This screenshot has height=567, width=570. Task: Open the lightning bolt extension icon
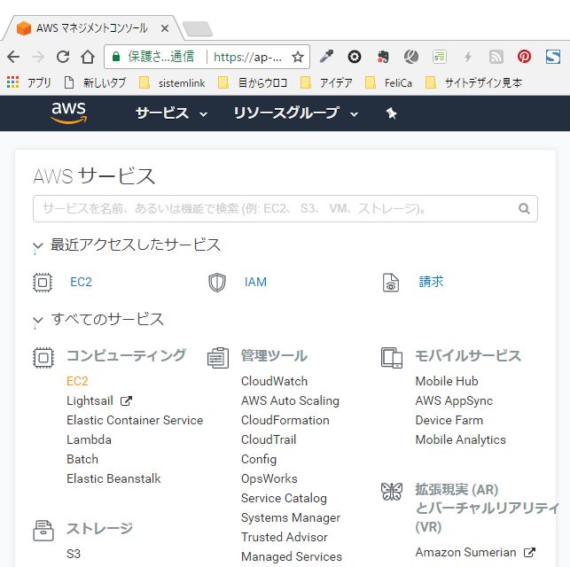pos(468,57)
